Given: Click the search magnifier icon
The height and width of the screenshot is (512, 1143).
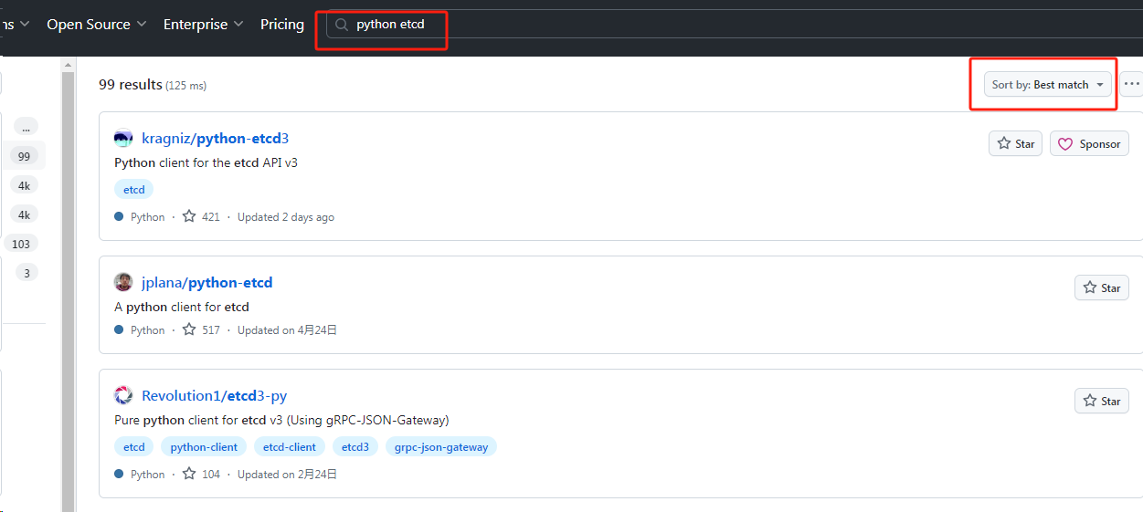Looking at the screenshot, I should tap(342, 25).
